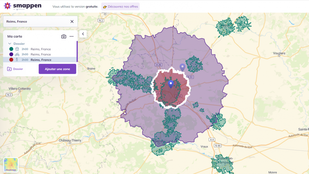Open Découvrez nos offres

click(x=120, y=6)
